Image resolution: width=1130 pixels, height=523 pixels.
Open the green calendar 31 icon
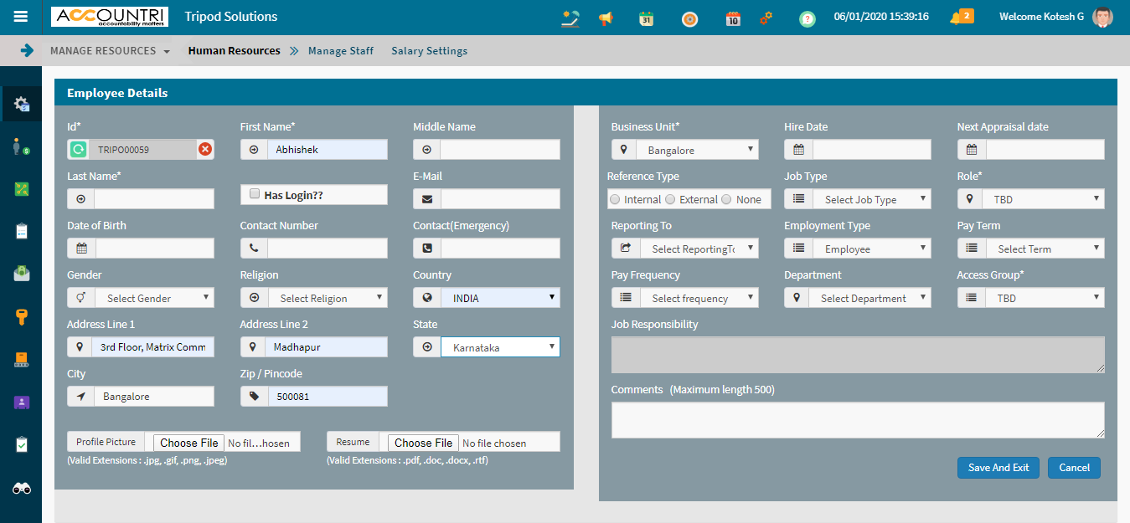click(646, 18)
